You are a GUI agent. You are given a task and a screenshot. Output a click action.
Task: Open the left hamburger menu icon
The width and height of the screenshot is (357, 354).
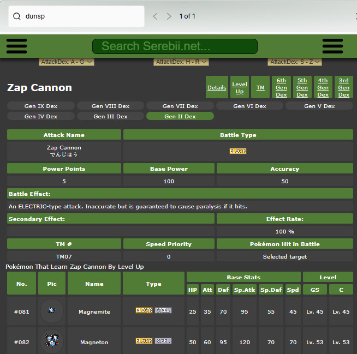pyautogui.click(x=16, y=46)
